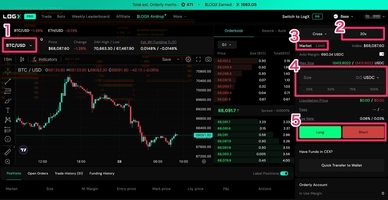The height and width of the screenshot is (200, 388).
Task: Open the 0.1 orderbook grouping dropdown
Action: pyautogui.click(x=227, y=45)
